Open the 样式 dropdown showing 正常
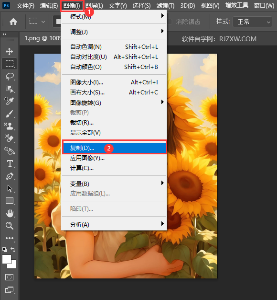 (x=253, y=22)
